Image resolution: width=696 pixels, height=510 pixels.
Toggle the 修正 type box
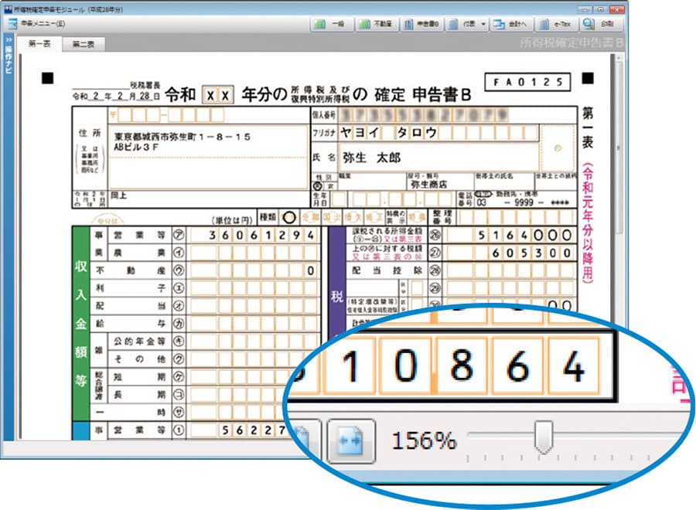(374, 218)
